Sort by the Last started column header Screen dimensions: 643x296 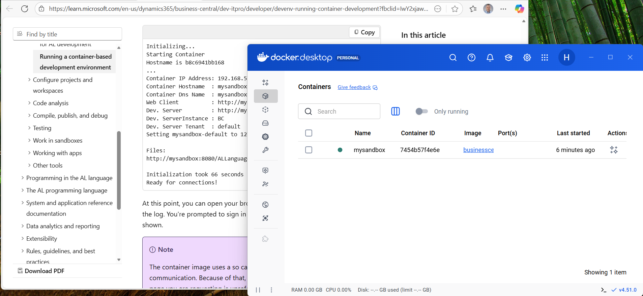(x=573, y=133)
